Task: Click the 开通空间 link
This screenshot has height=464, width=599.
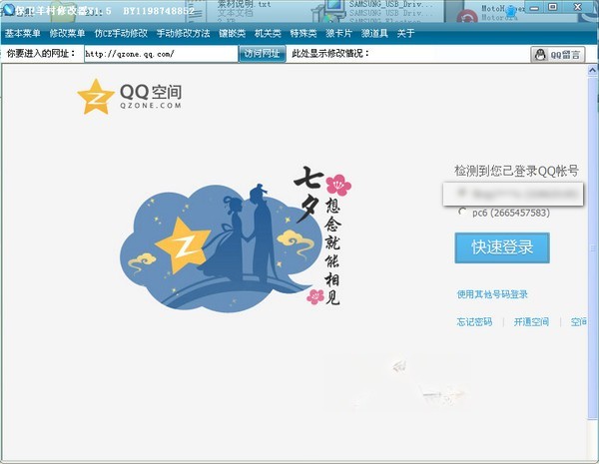Action: click(x=531, y=322)
